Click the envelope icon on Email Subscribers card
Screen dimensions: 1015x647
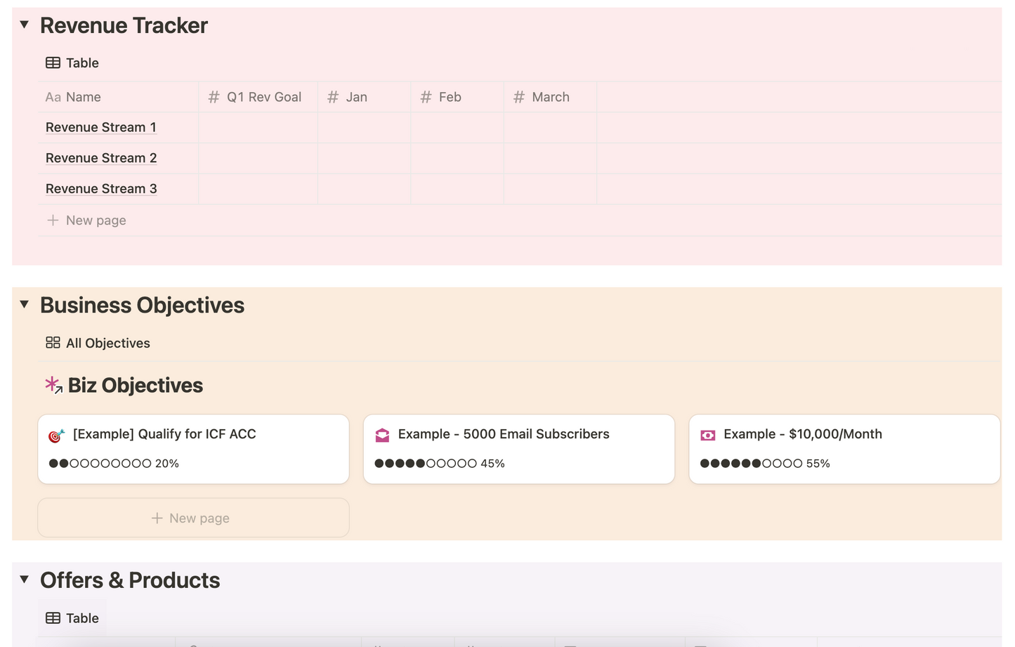click(x=382, y=435)
